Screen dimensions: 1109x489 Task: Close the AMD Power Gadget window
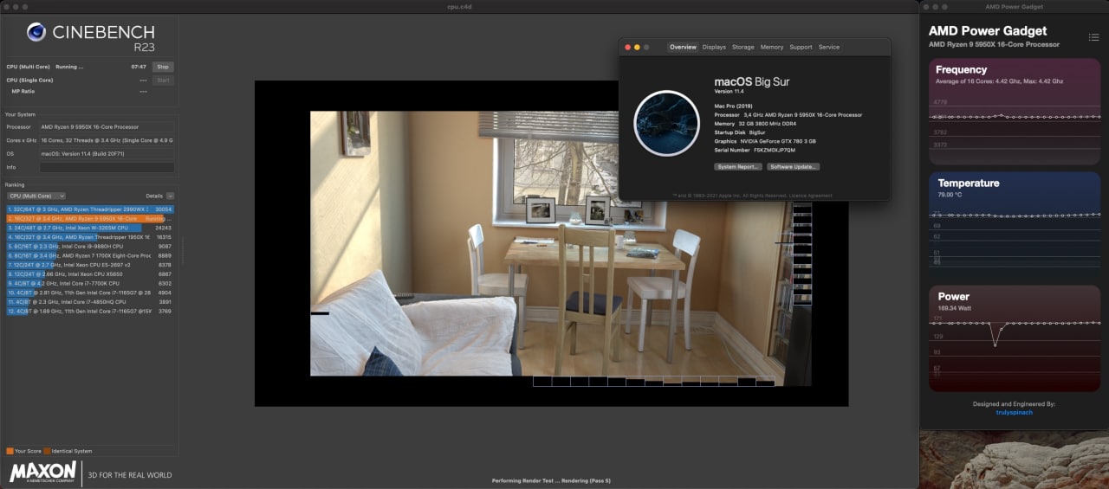(x=927, y=7)
